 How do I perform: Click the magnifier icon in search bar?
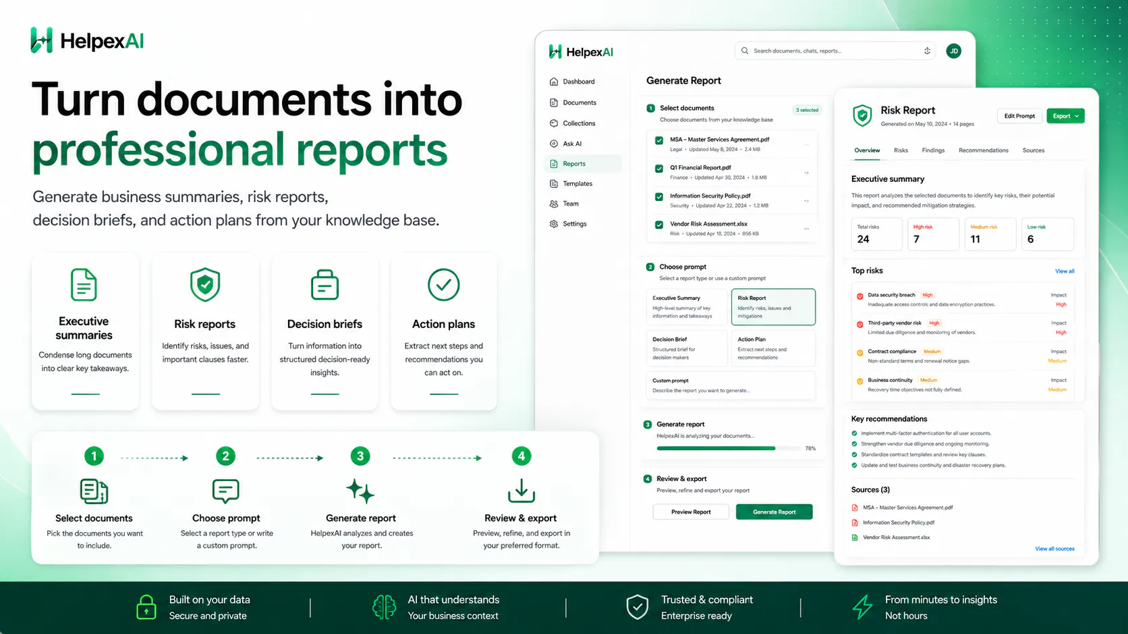[x=745, y=51]
